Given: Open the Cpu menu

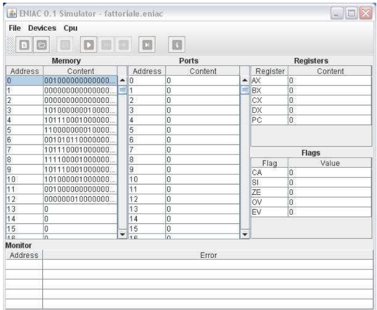Looking at the screenshot, I should [71, 28].
